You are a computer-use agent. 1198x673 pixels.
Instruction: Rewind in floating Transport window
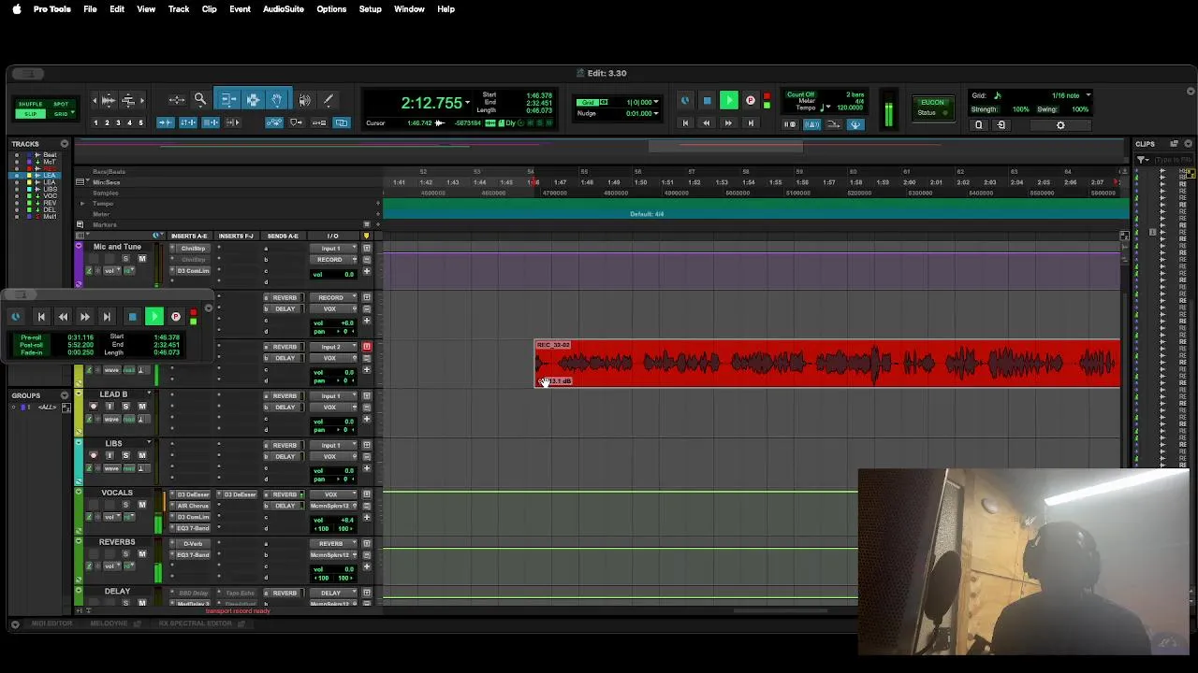pos(63,317)
